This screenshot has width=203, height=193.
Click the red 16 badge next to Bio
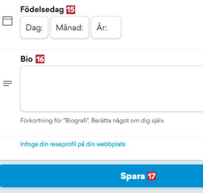[40, 59]
